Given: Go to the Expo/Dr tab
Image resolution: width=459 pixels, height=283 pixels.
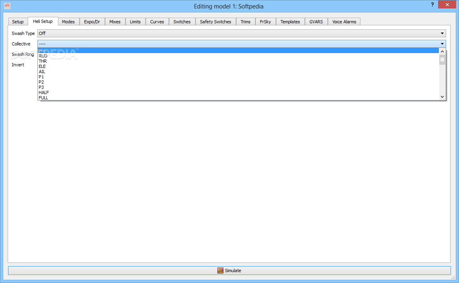Looking at the screenshot, I should [92, 22].
